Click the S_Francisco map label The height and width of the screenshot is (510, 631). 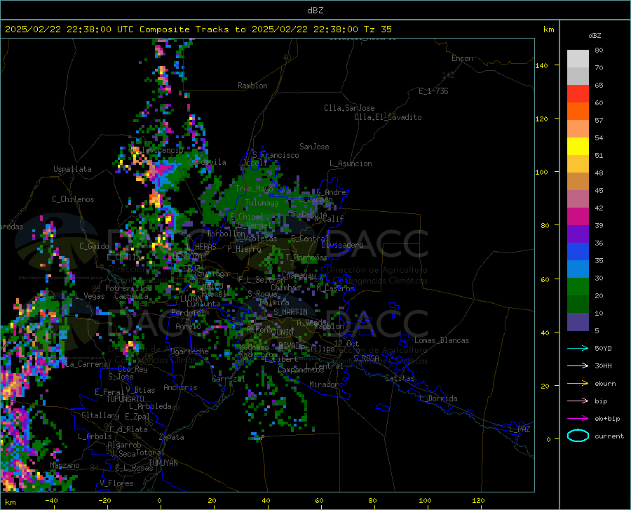[x=276, y=155]
